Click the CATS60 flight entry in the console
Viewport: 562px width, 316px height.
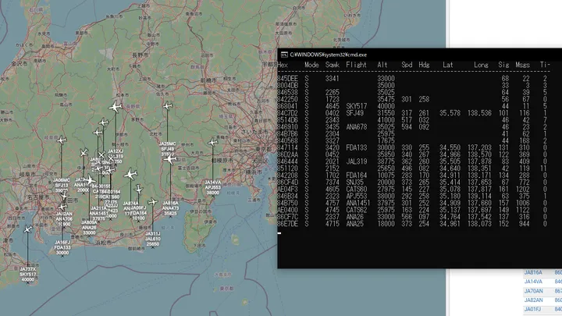point(356,189)
